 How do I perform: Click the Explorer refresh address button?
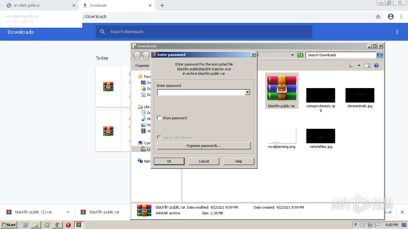(300, 55)
